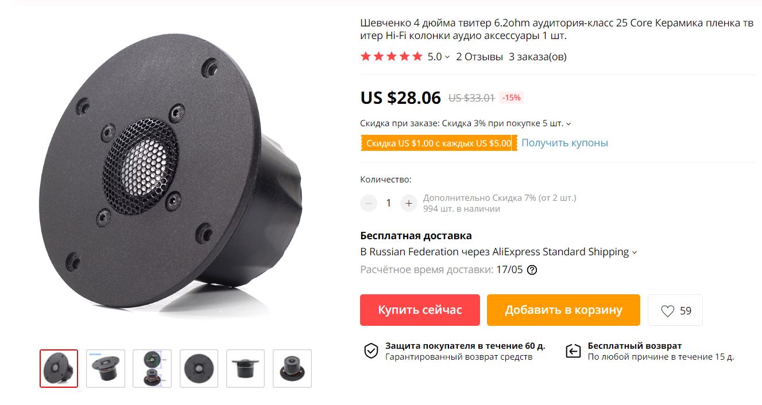Expand the 5.0 rating breakdown chevron
Screen dimensions: 762x405
point(447,57)
